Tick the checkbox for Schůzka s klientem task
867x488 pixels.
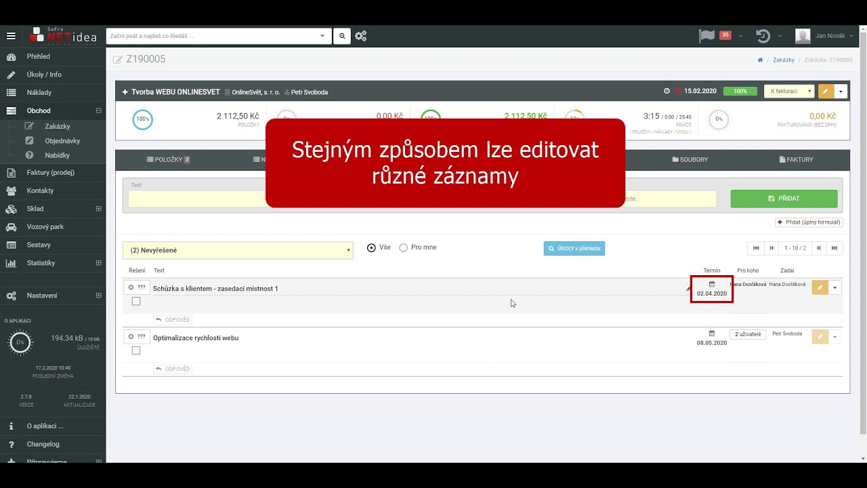pyautogui.click(x=136, y=302)
